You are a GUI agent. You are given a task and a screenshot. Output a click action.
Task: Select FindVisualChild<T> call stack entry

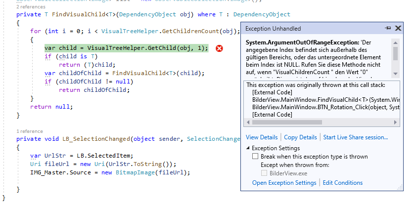(x=326, y=100)
